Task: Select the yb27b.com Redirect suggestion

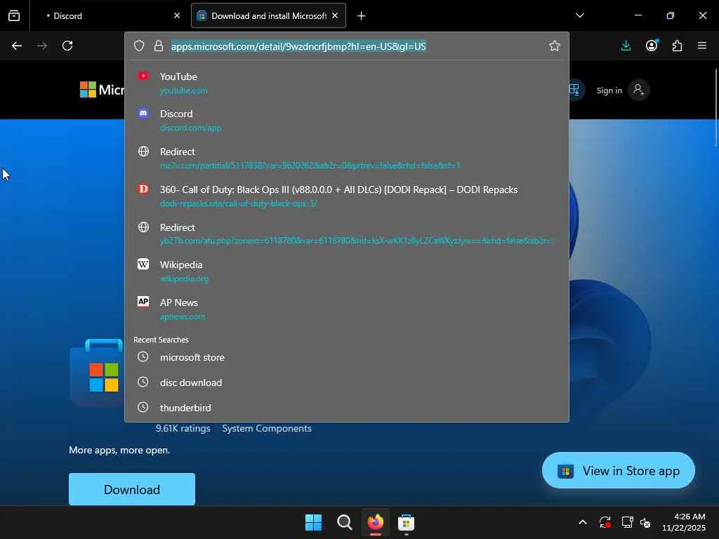Action: click(x=347, y=234)
